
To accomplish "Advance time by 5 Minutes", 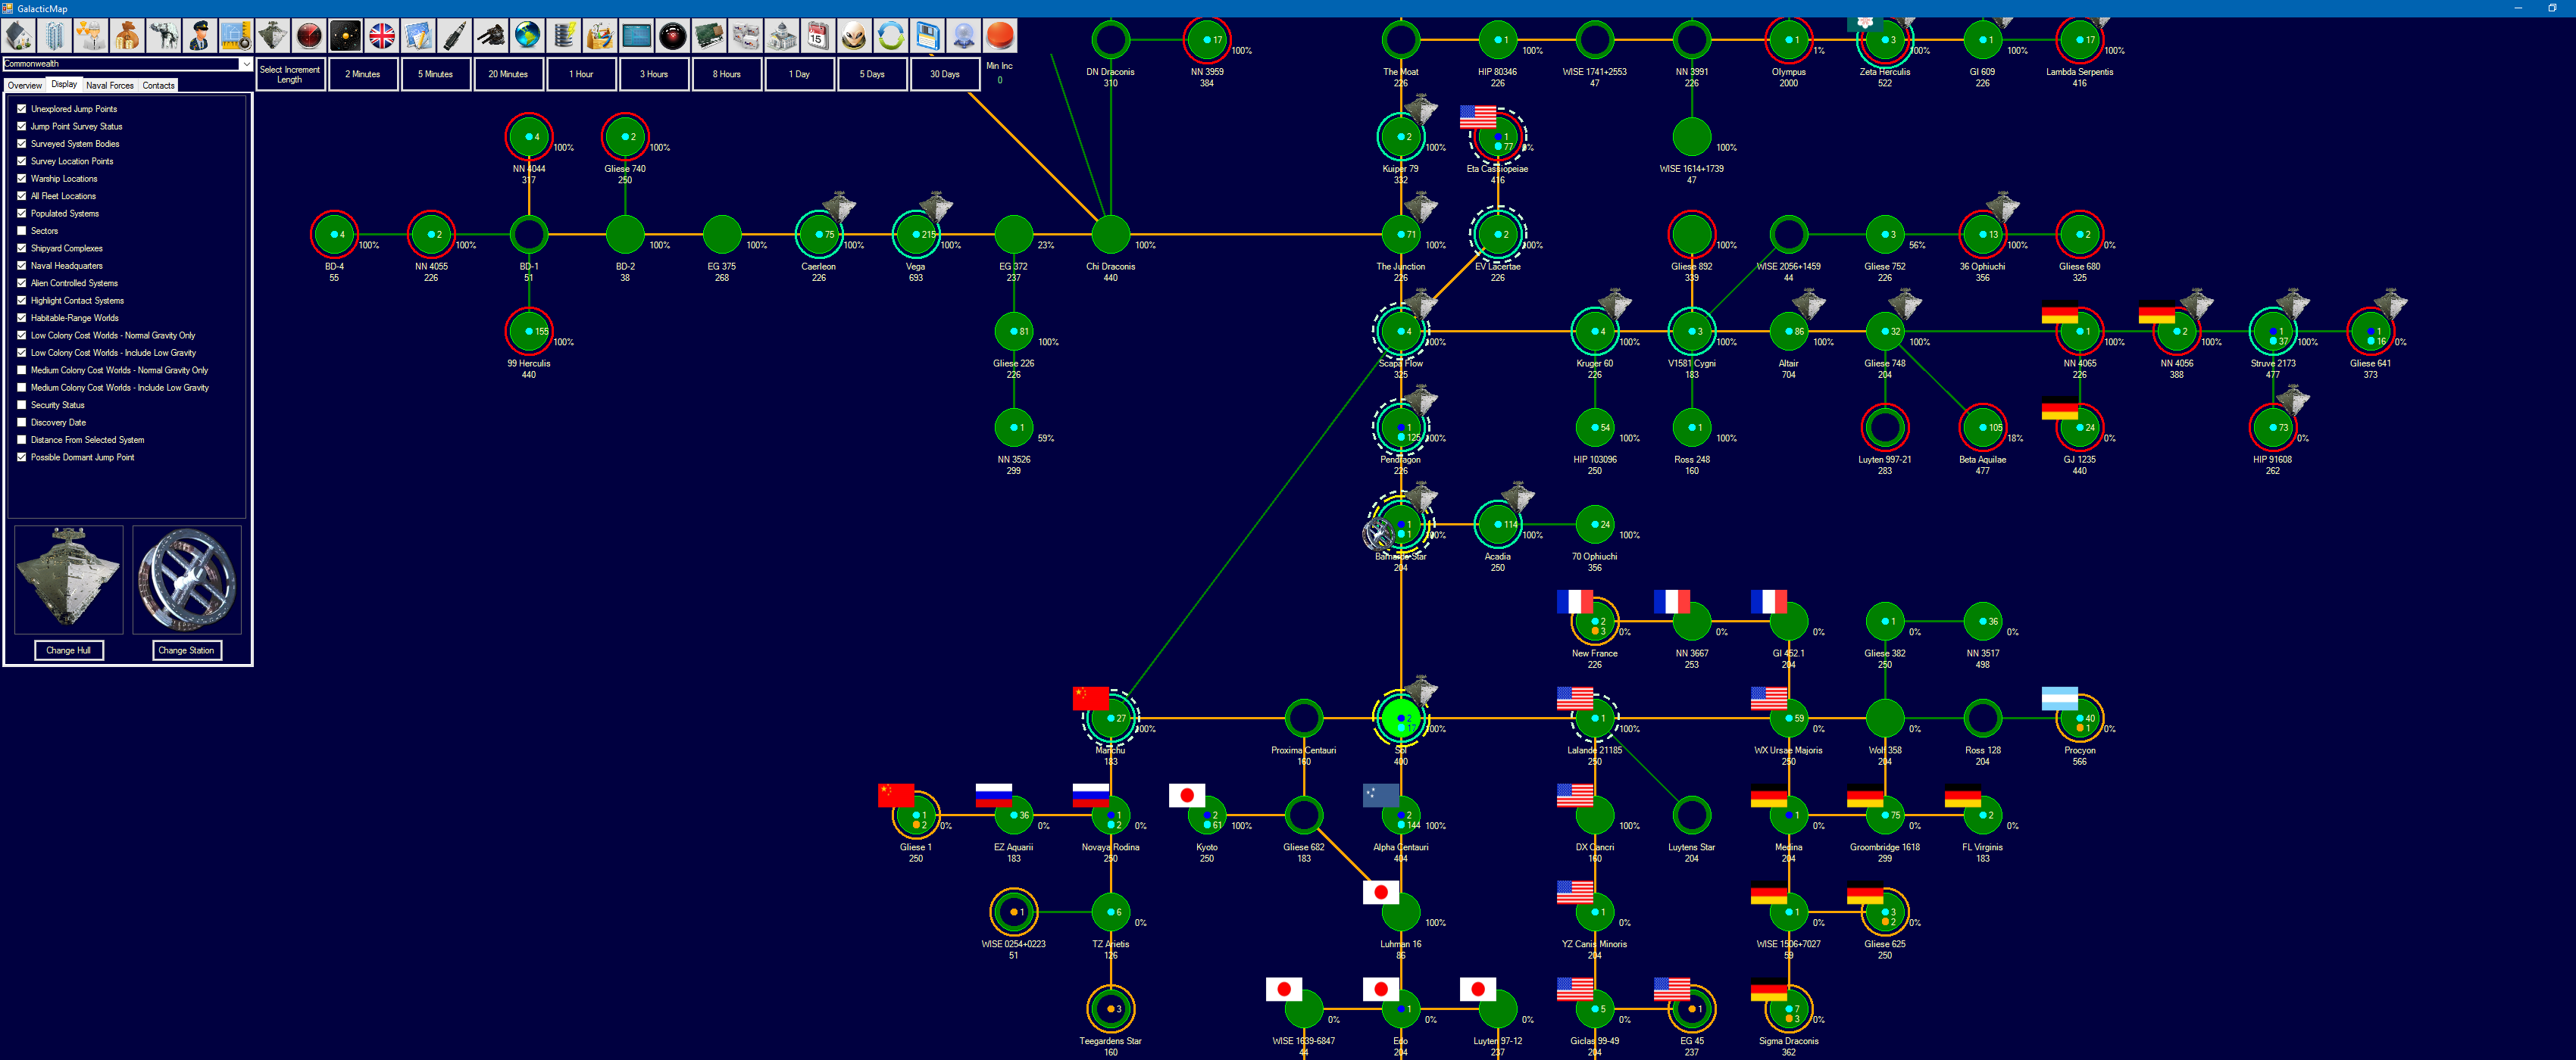I will pyautogui.click(x=435, y=74).
